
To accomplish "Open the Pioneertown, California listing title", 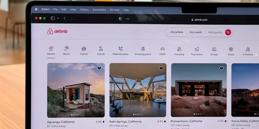I will point(186,121).
